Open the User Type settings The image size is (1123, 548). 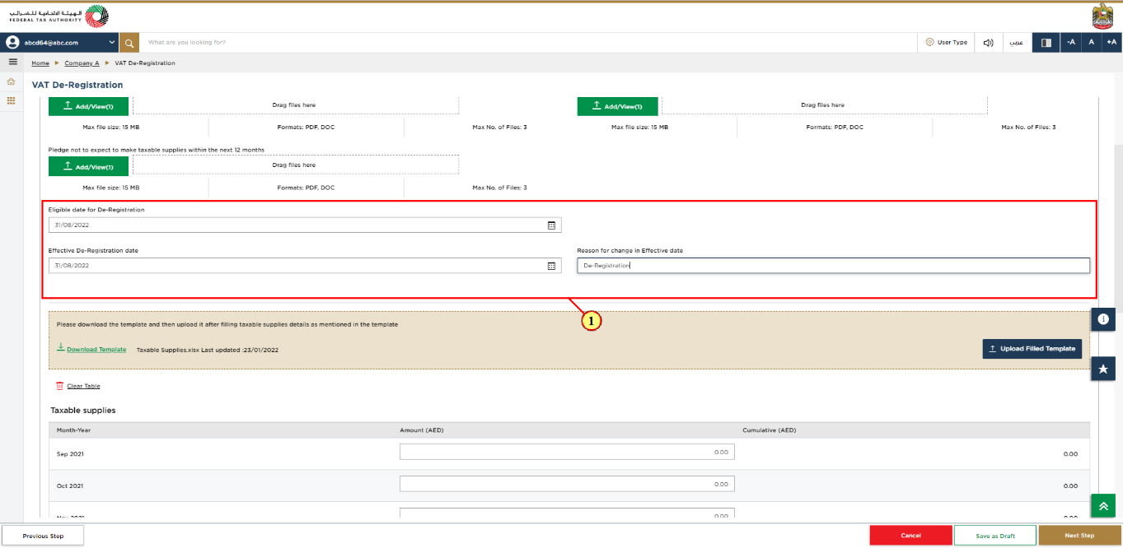pos(946,42)
